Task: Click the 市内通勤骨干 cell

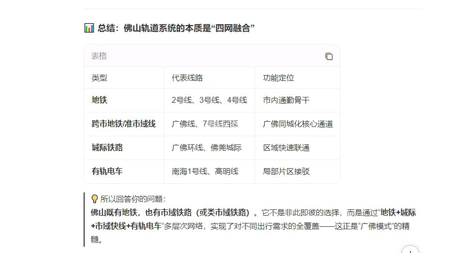Action: click(x=286, y=100)
